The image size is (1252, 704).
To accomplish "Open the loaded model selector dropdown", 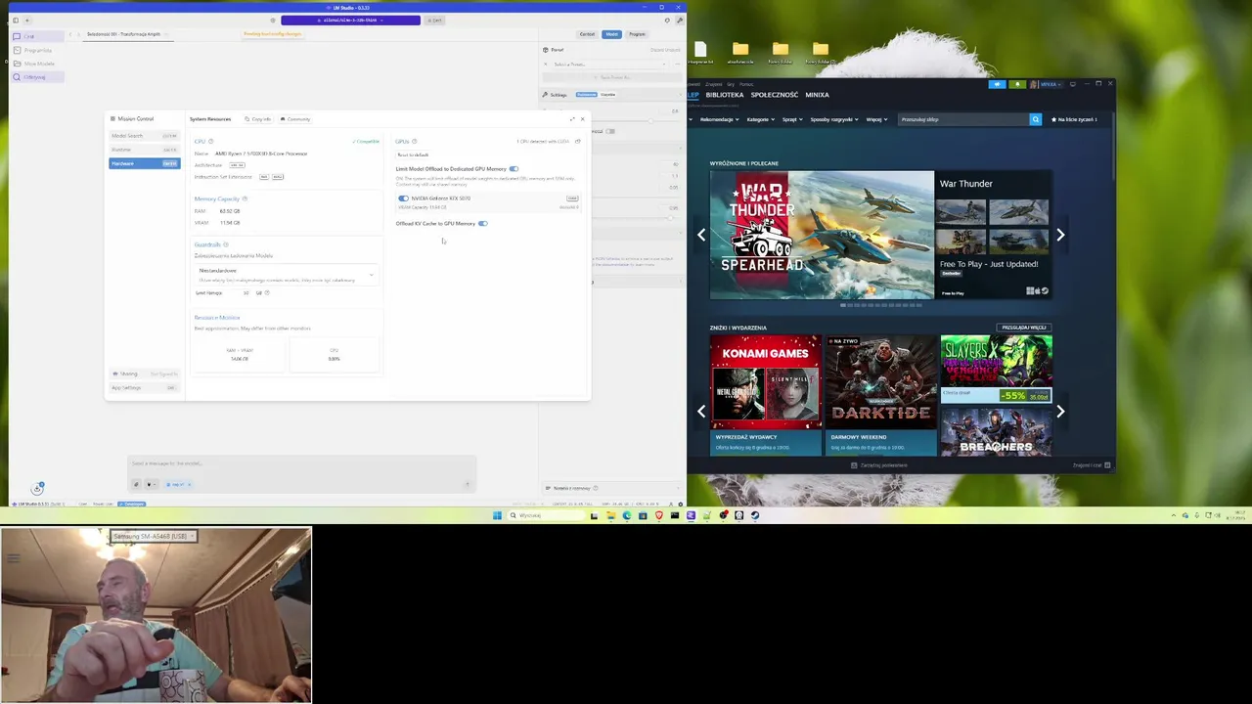I will tap(350, 20).
